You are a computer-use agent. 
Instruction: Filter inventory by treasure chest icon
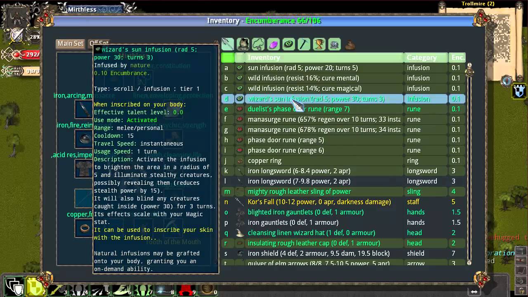tap(335, 44)
